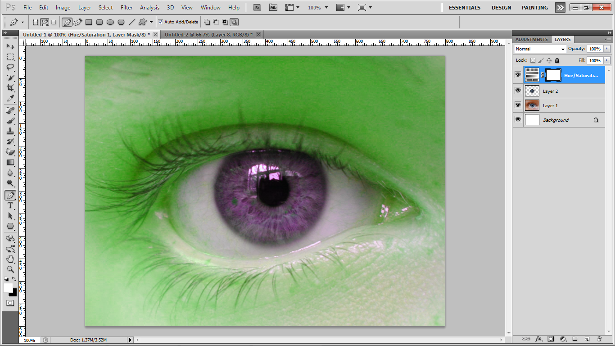Select the Zoom tool

pos(10,269)
